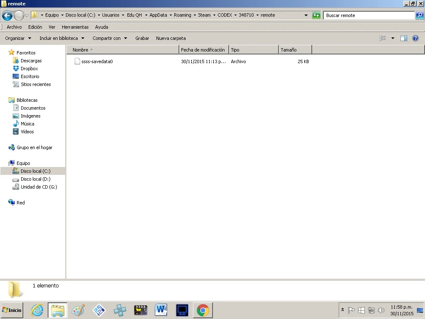Select the ssss-savedata0 file icon
Image resolution: width=425 pixels, height=319 pixels.
point(77,61)
